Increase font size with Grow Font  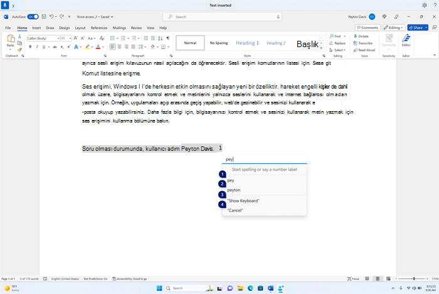coord(75,38)
